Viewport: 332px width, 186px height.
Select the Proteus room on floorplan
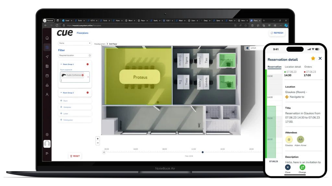140,77
